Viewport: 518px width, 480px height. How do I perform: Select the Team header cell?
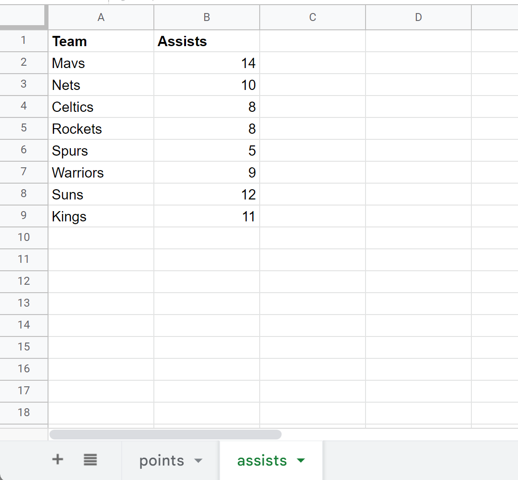(x=101, y=41)
